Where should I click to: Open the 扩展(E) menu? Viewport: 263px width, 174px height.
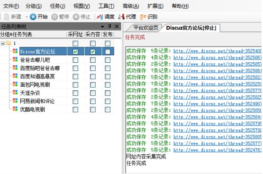pos(155,6)
